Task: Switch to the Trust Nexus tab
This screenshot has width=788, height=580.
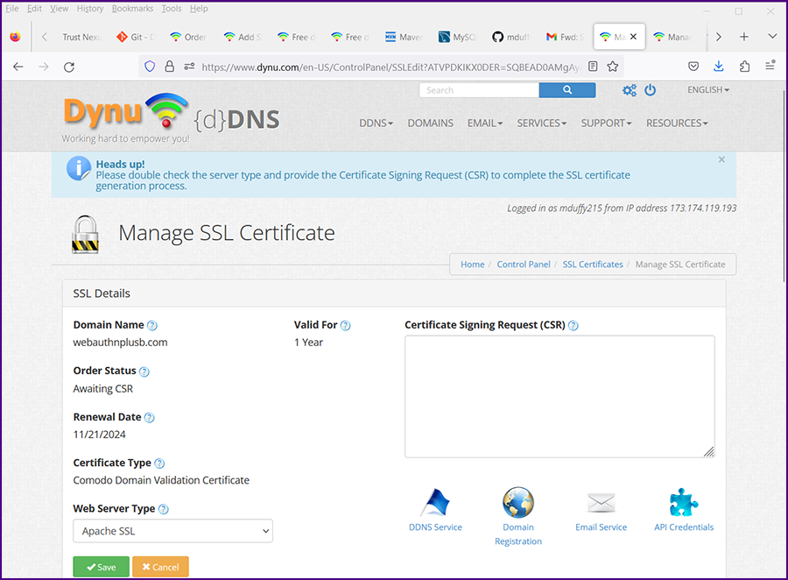Action: pos(81,37)
